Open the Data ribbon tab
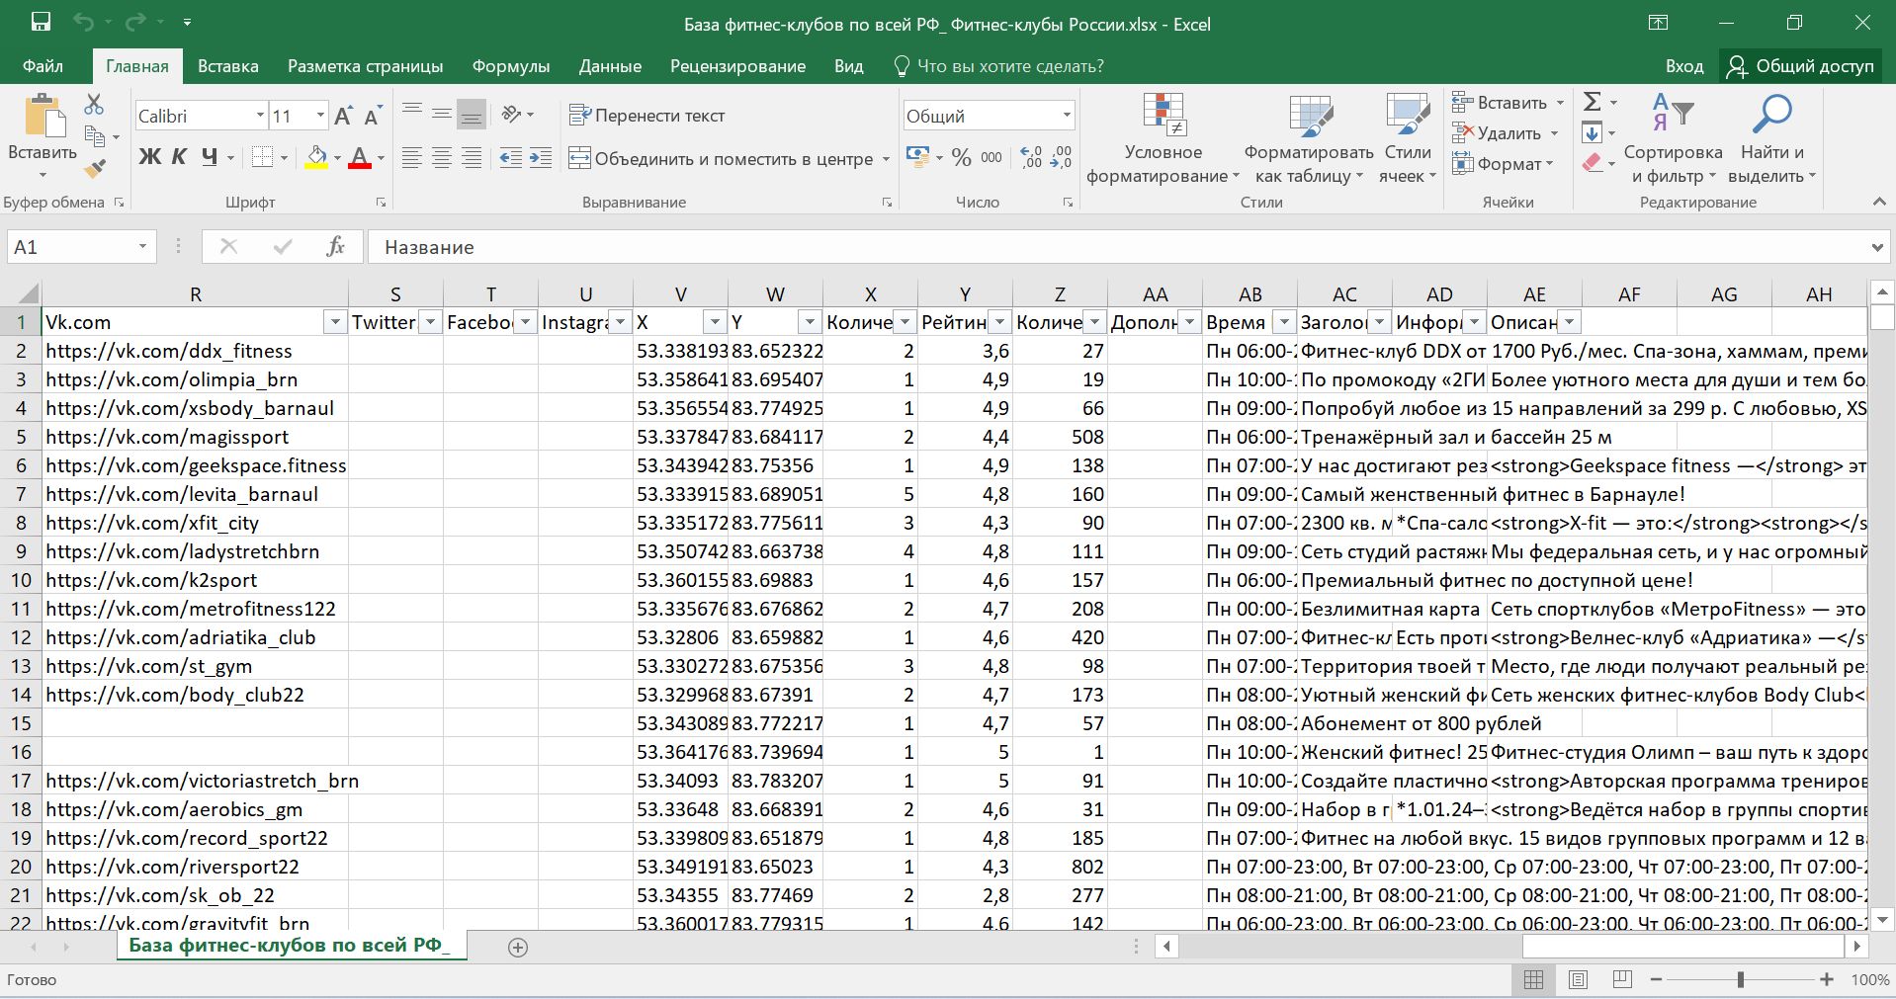This screenshot has width=1896, height=999. 610,66
